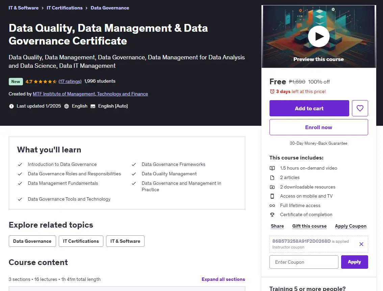Click the 3 sections 16 lectures summary text
Image resolution: width=383 pixels, height=291 pixels.
[54, 279]
